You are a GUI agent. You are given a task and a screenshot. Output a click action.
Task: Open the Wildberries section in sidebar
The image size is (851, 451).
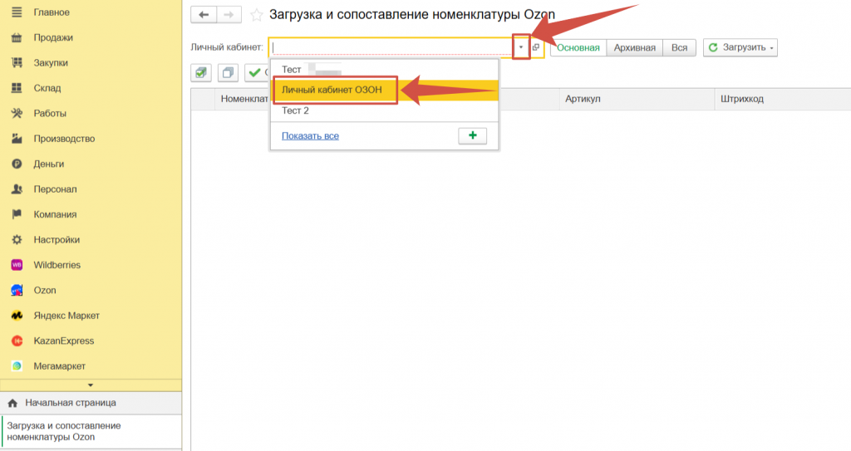(x=57, y=265)
